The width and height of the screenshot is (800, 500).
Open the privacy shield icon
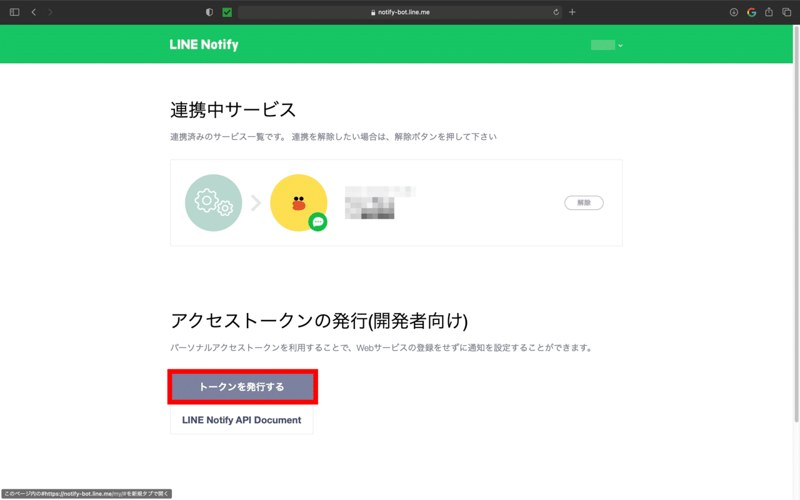[x=209, y=12]
